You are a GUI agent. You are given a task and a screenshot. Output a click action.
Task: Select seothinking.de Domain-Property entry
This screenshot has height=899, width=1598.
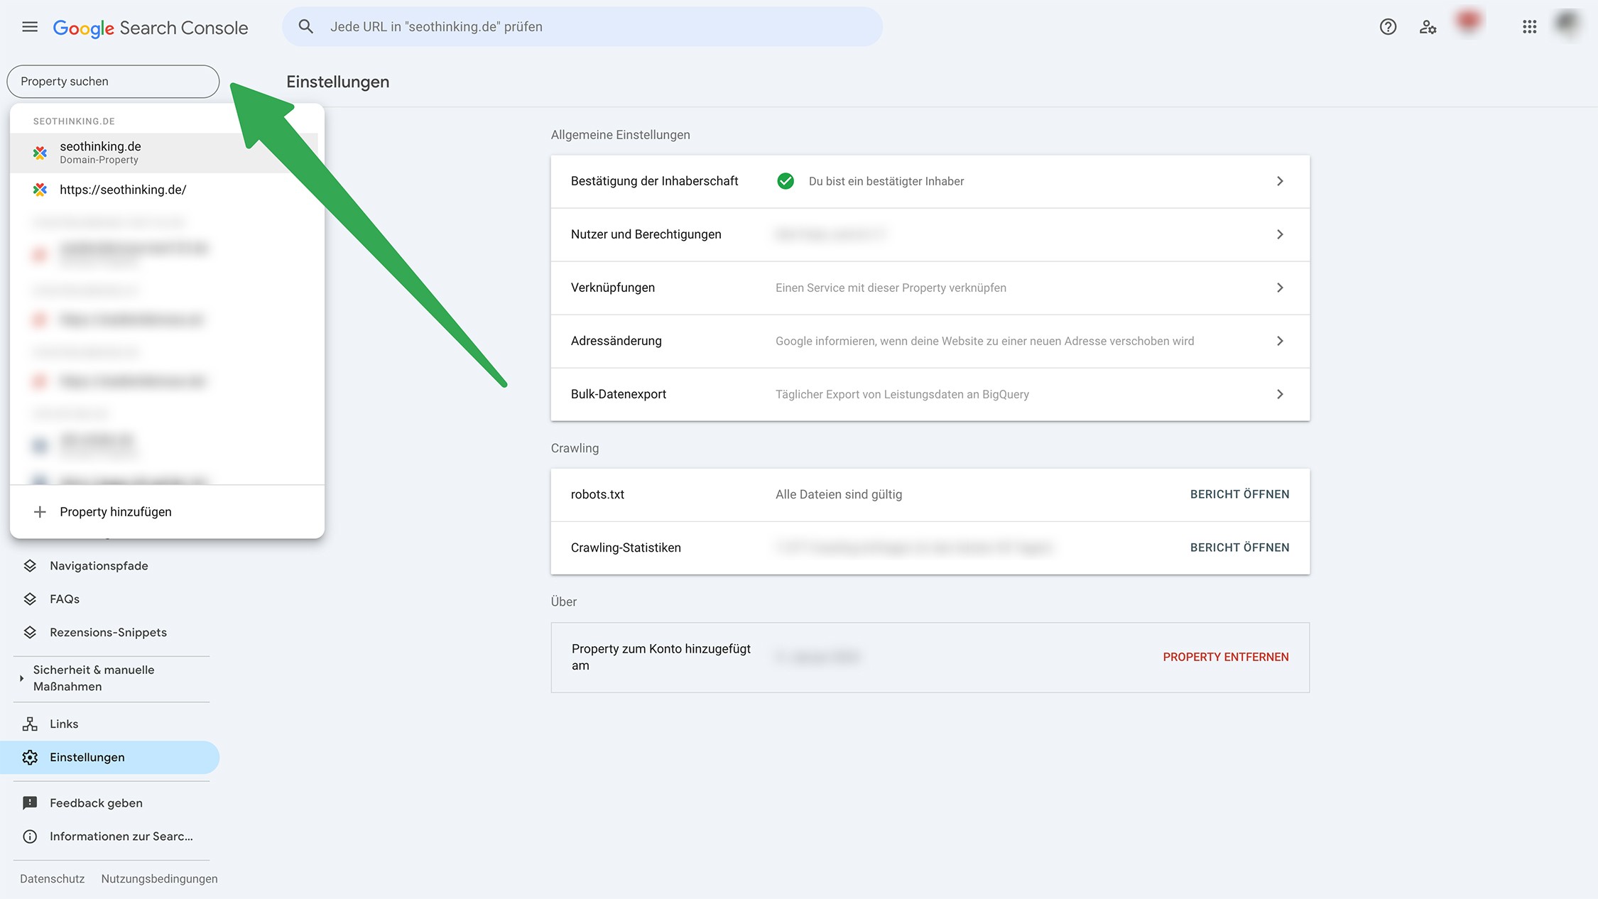tap(100, 152)
